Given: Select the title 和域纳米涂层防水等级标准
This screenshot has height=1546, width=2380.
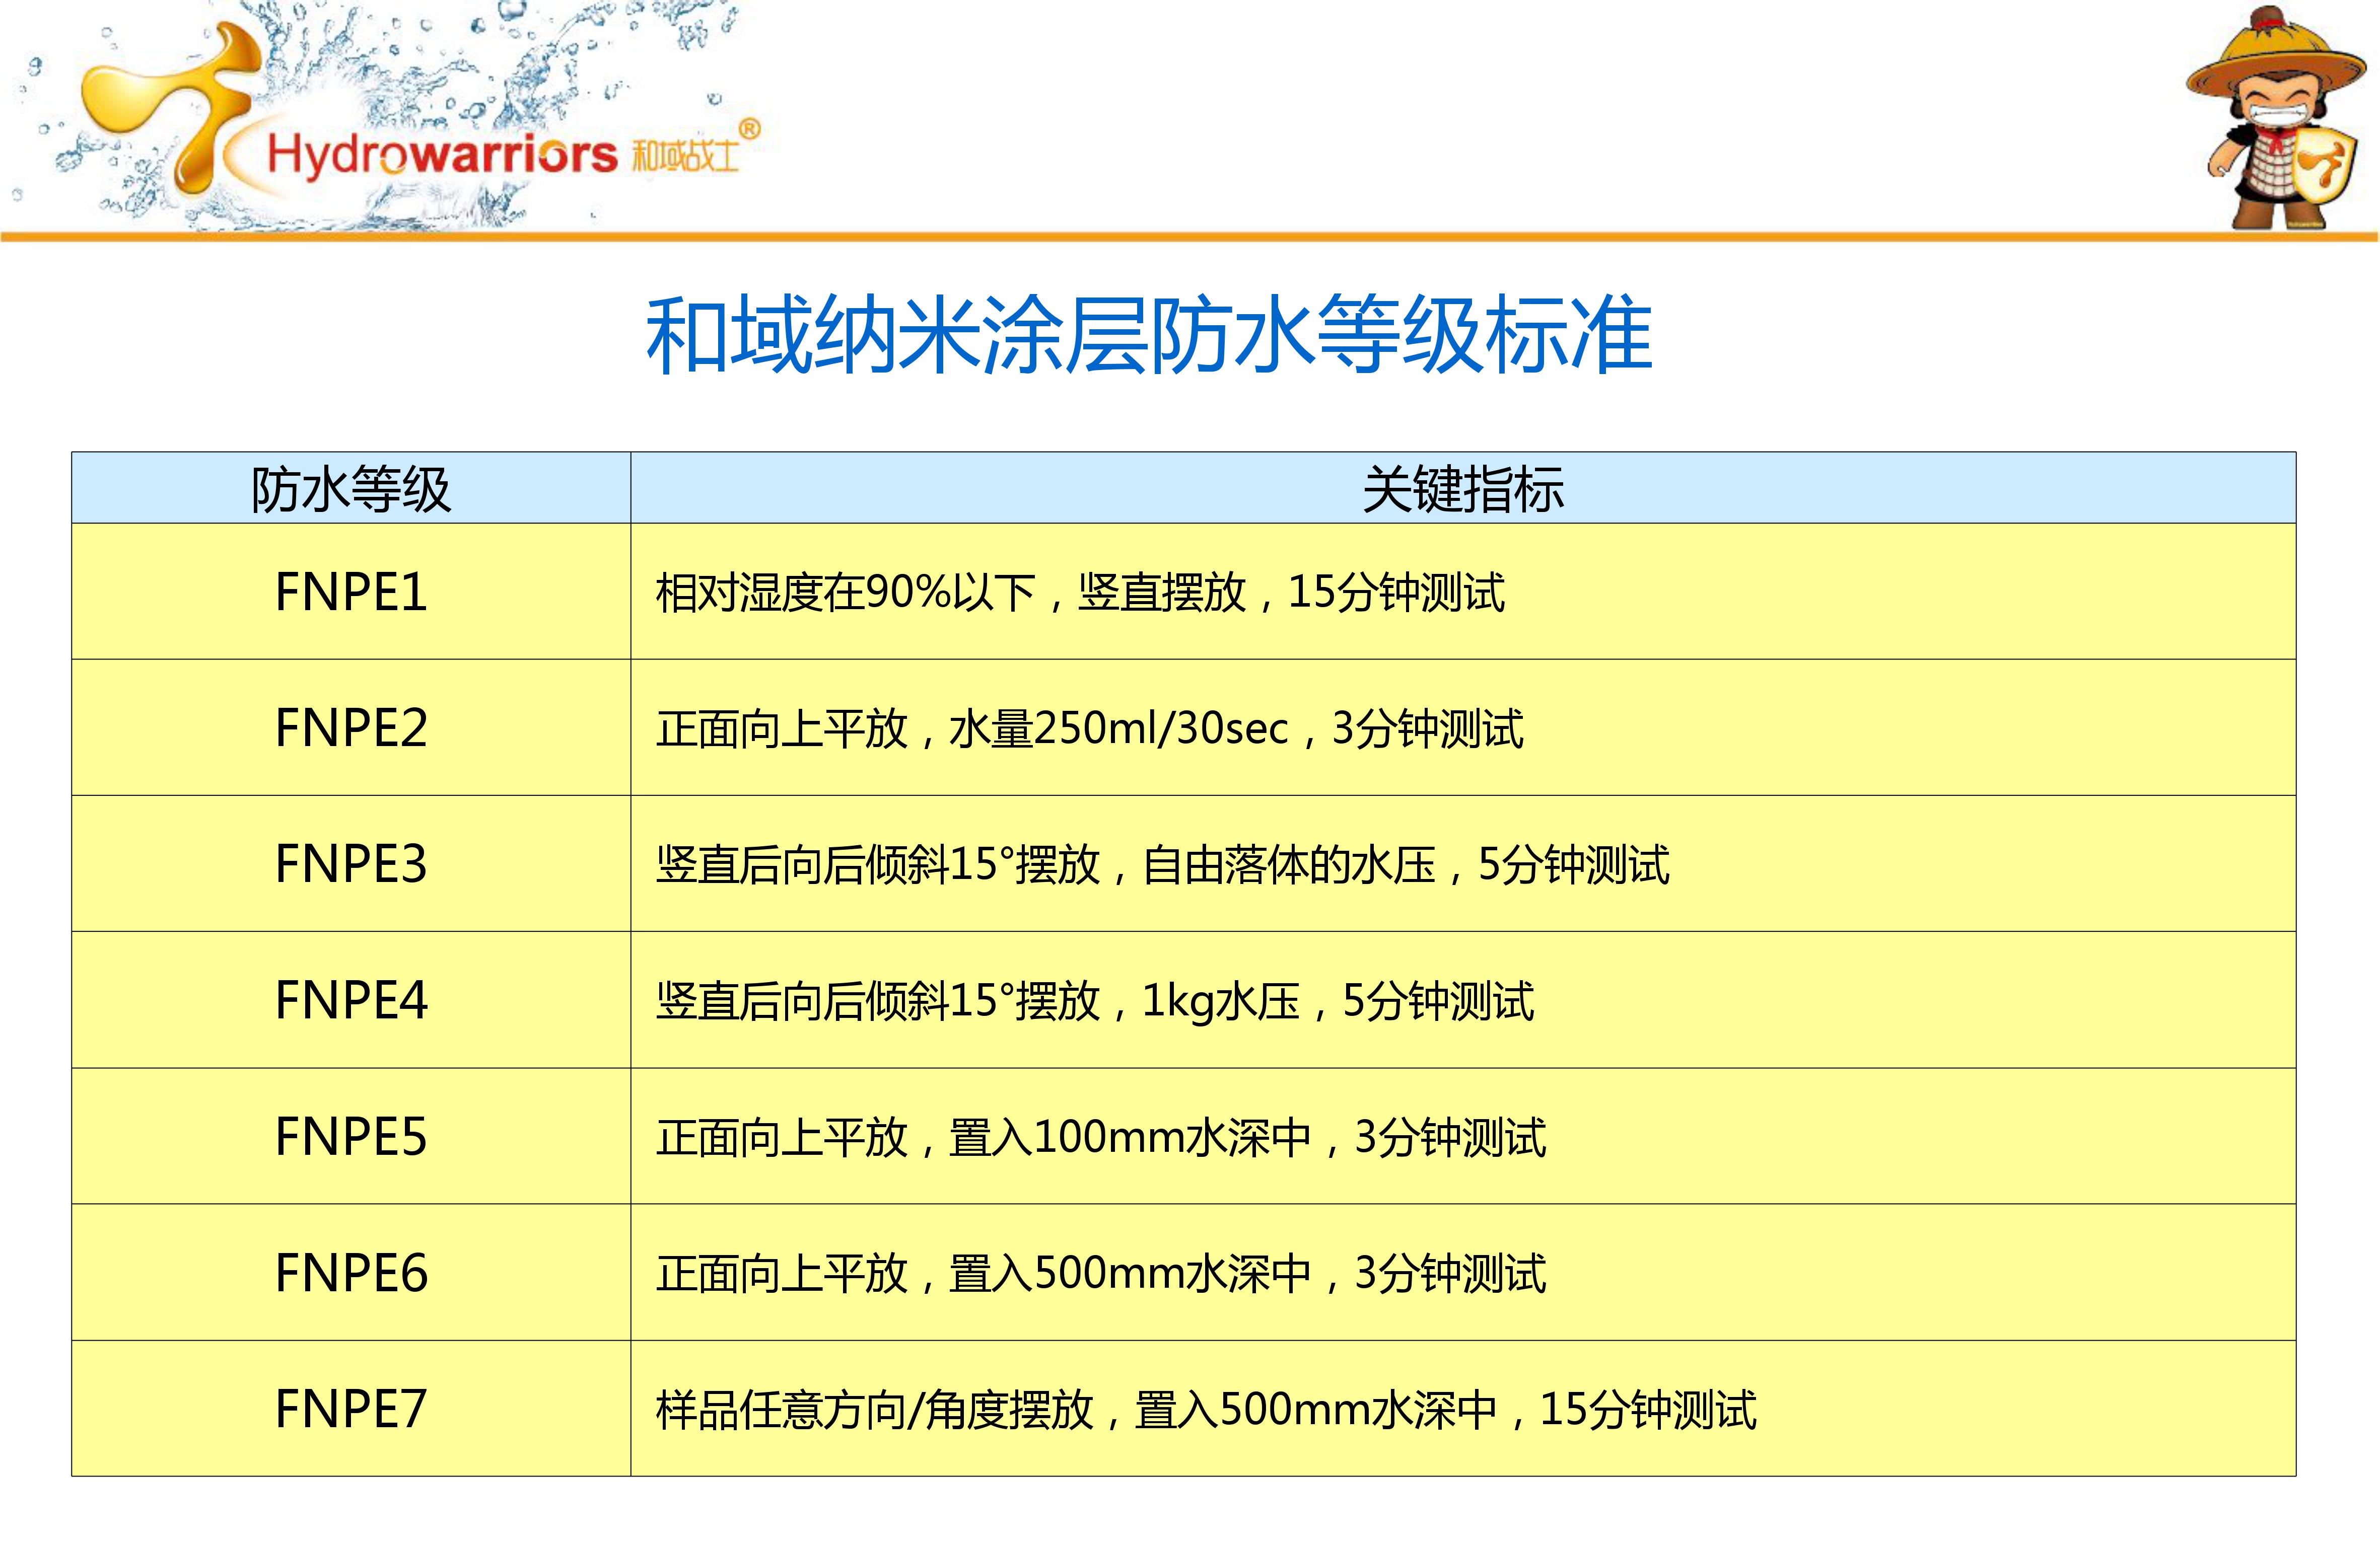Looking at the screenshot, I should (1148, 336).
